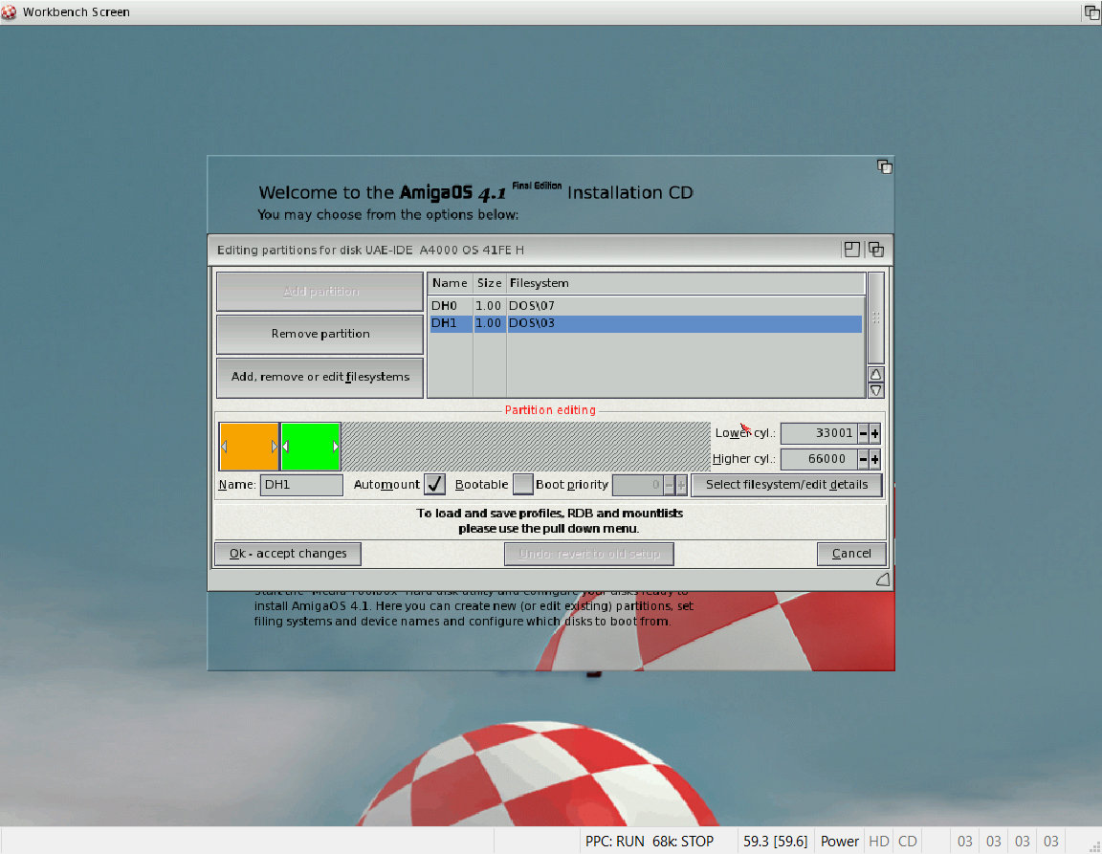Click unallocated hatched disk space area
This screenshot has height=854, width=1102.
coord(526,447)
